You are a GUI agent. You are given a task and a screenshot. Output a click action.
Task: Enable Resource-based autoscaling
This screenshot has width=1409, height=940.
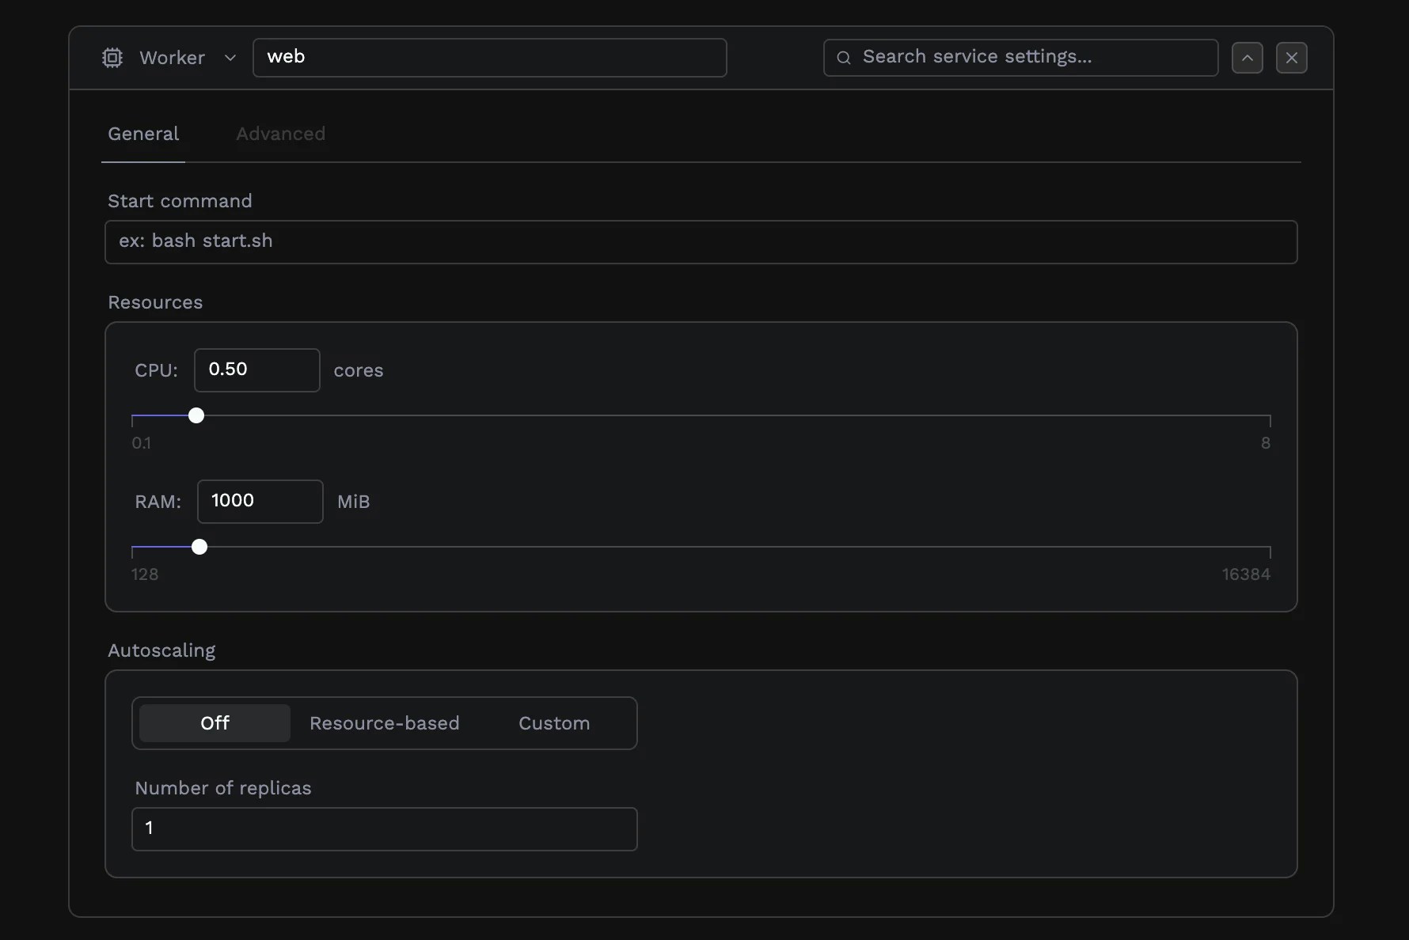click(385, 722)
